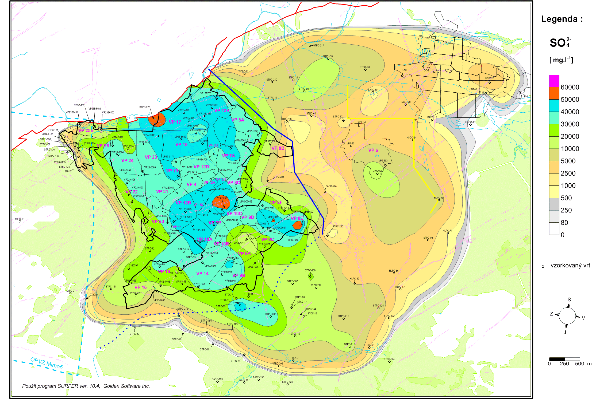The width and height of the screenshot is (592, 399).
Task: Click the gray 250 legend color swatch
Action: [554, 204]
